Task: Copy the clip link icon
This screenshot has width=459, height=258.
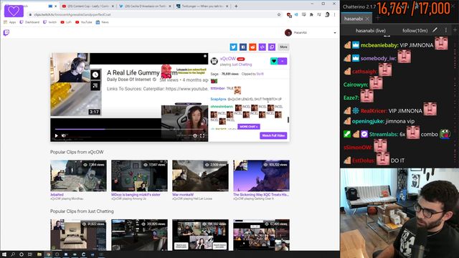Action: (272, 47)
